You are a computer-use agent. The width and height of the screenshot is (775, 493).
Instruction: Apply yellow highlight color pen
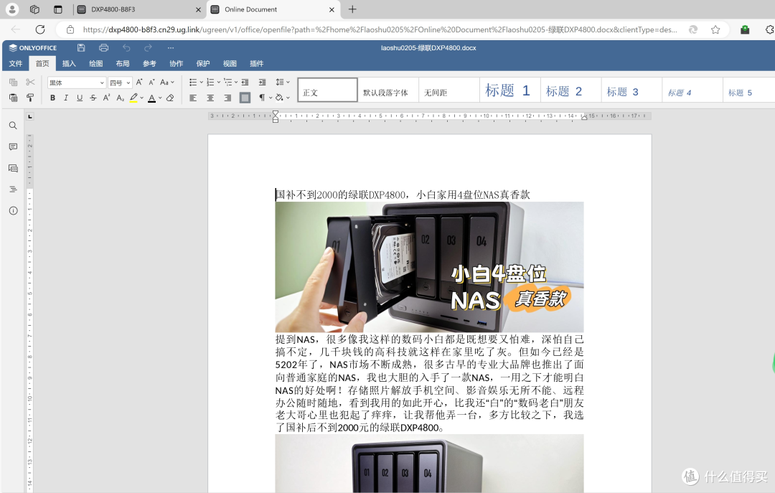[x=133, y=98]
